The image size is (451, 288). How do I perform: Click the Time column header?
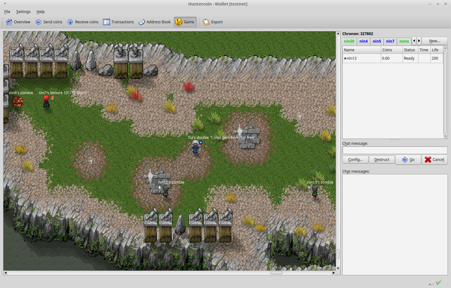tap(424, 50)
